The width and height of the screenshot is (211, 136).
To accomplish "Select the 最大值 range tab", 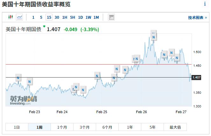I will coord(175,127).
